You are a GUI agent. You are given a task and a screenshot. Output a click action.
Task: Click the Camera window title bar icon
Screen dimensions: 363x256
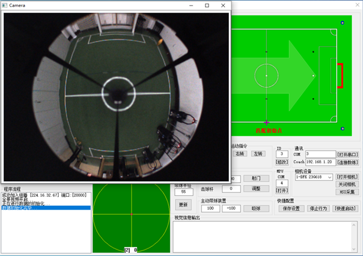(x=5, y=5)
